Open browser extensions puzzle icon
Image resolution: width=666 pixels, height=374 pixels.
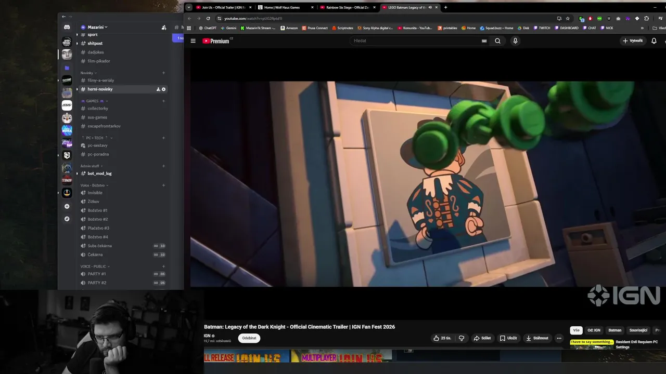[646, 18]
